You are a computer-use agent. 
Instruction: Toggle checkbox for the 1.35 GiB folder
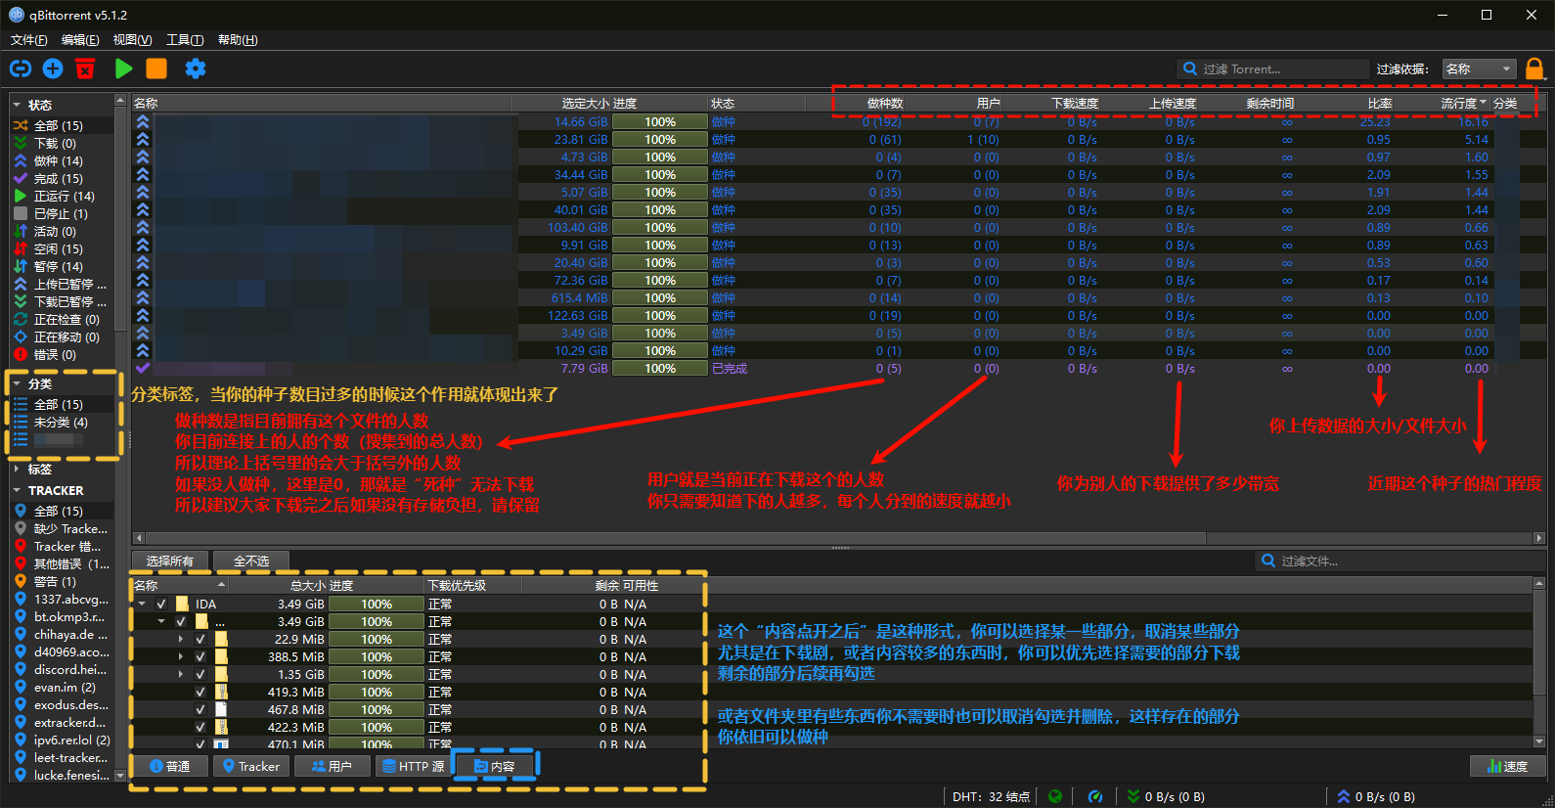pyautogui.click(x=200, y=674)
